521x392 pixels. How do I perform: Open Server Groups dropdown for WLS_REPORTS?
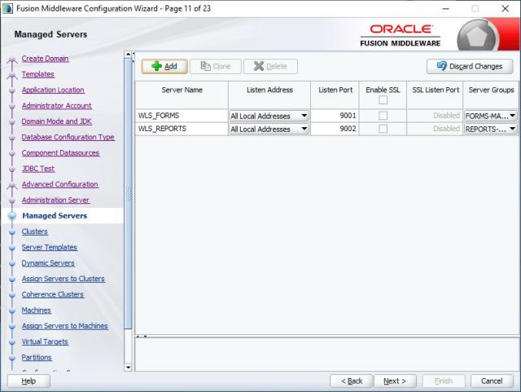click(x=490, y=129)
